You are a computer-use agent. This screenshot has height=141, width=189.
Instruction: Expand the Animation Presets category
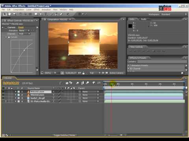click(128, 65)
